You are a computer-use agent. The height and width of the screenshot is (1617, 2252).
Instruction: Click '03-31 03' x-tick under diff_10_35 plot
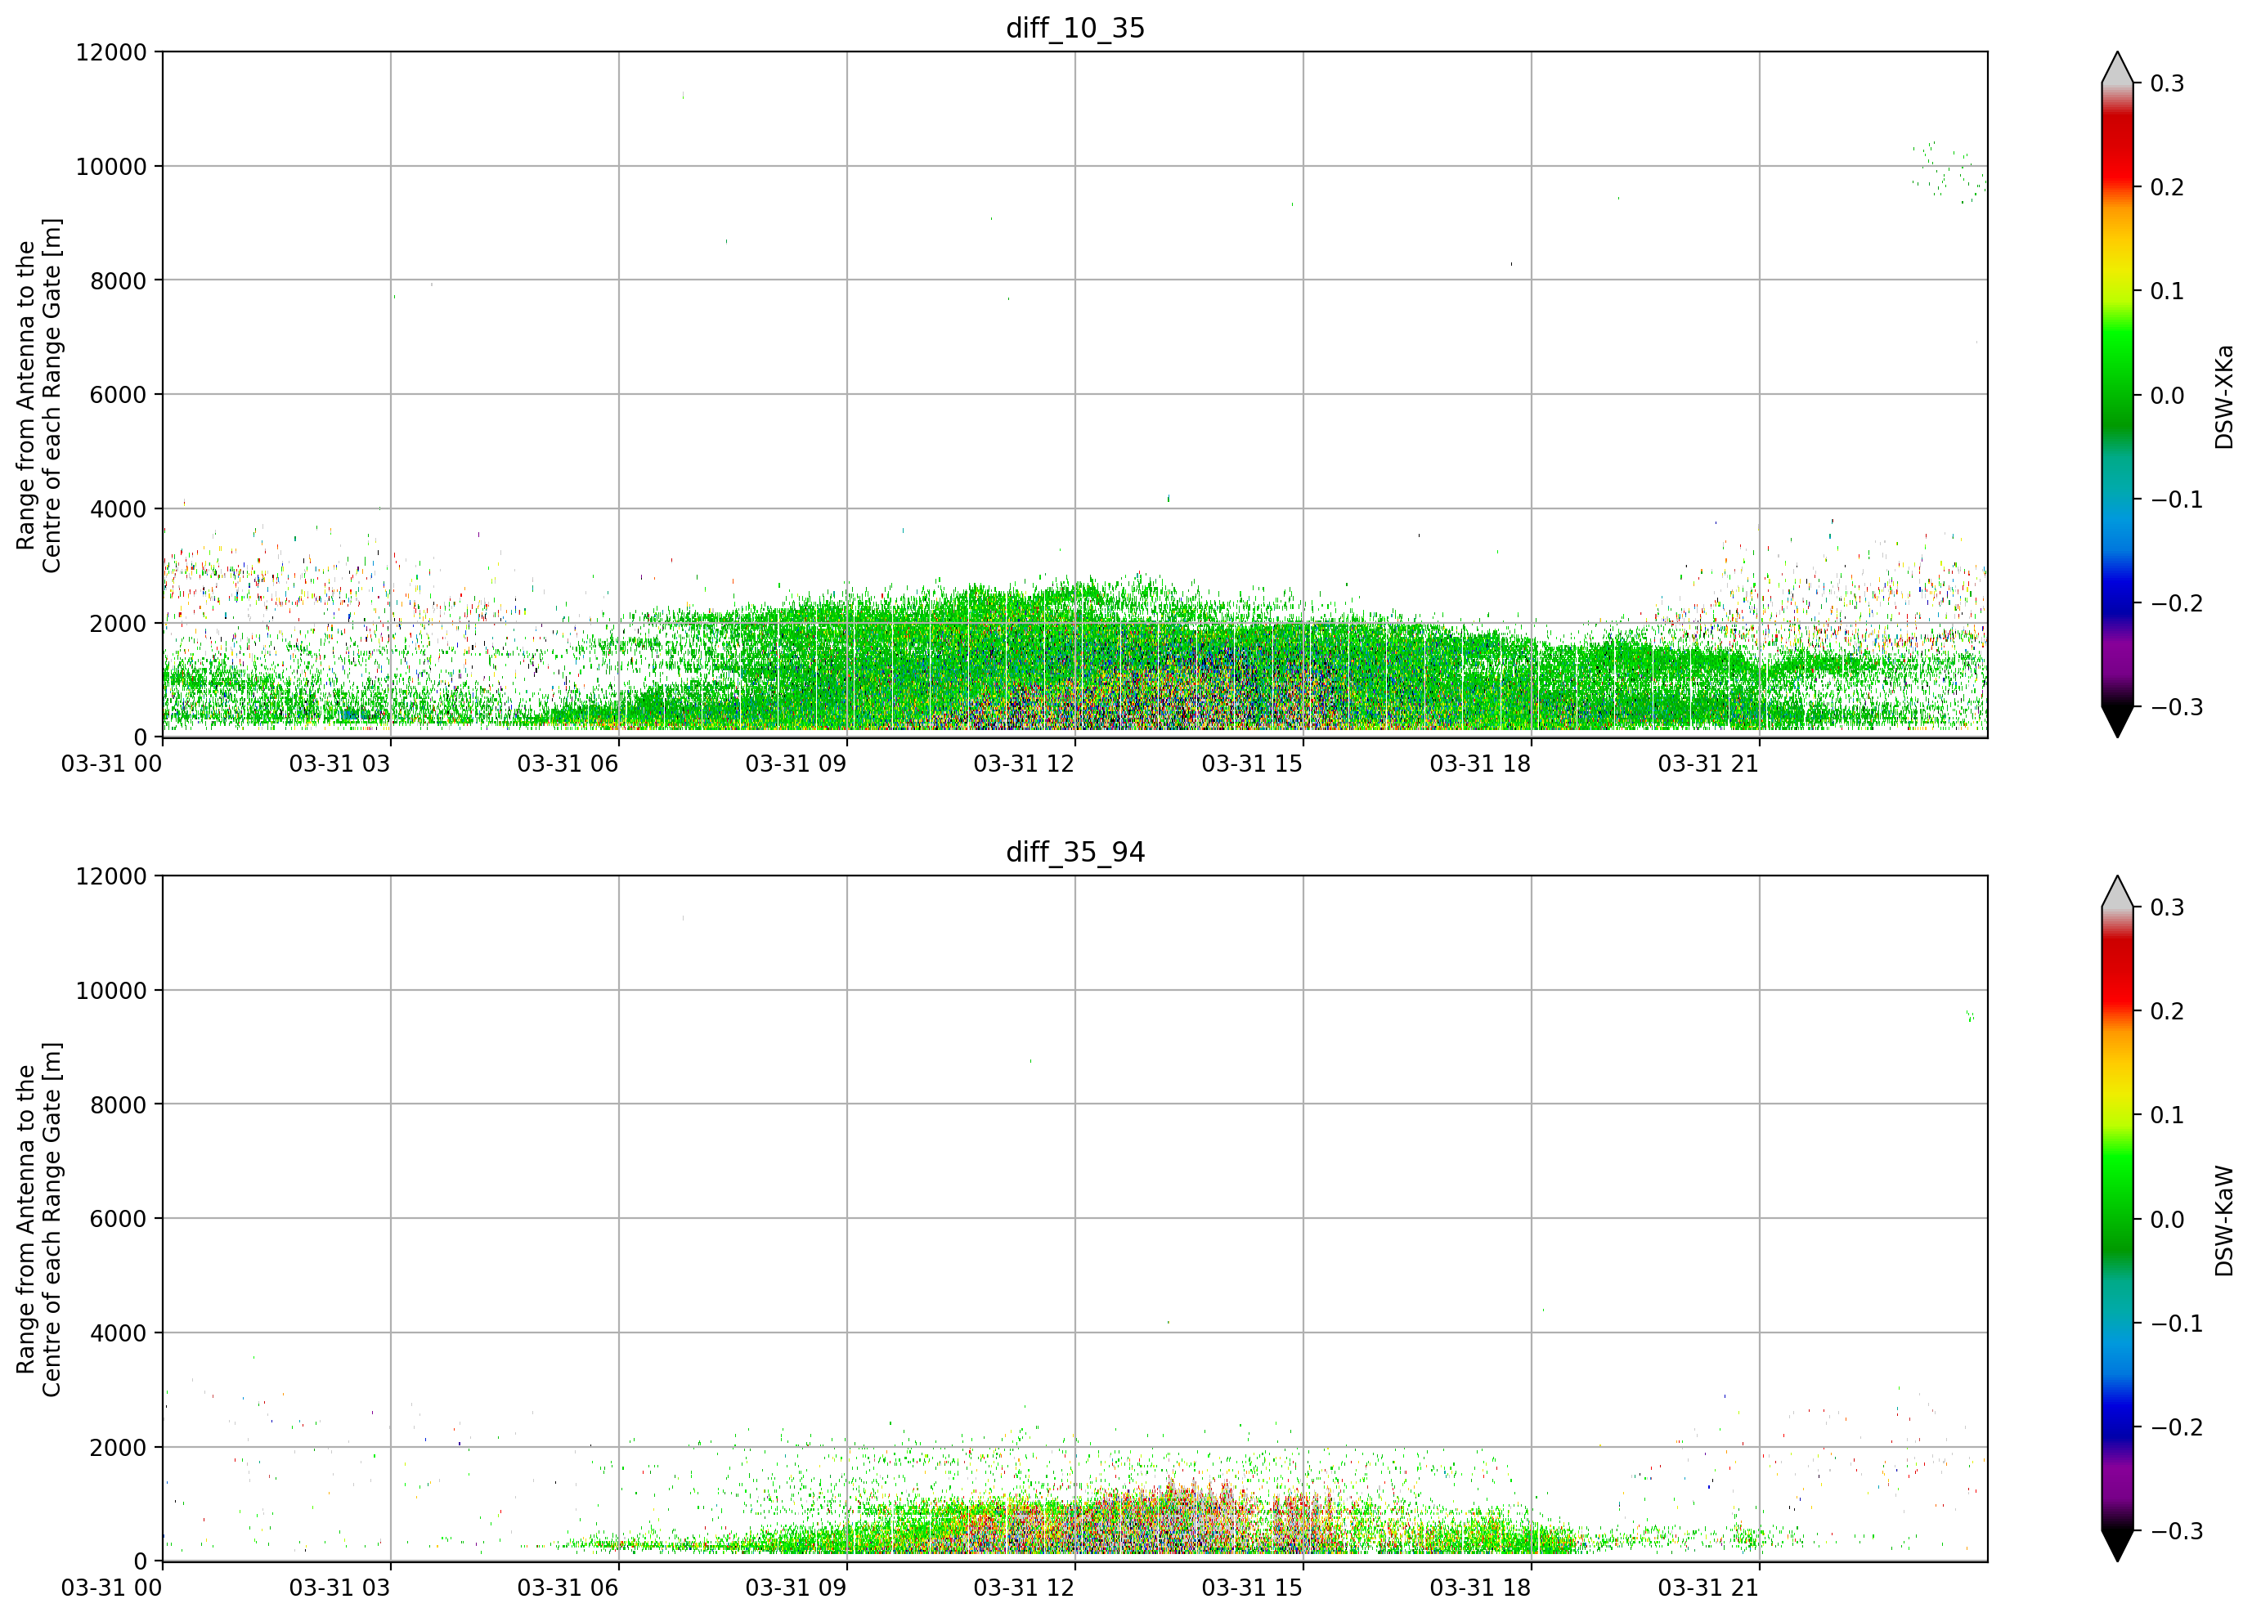click(339, 764)
